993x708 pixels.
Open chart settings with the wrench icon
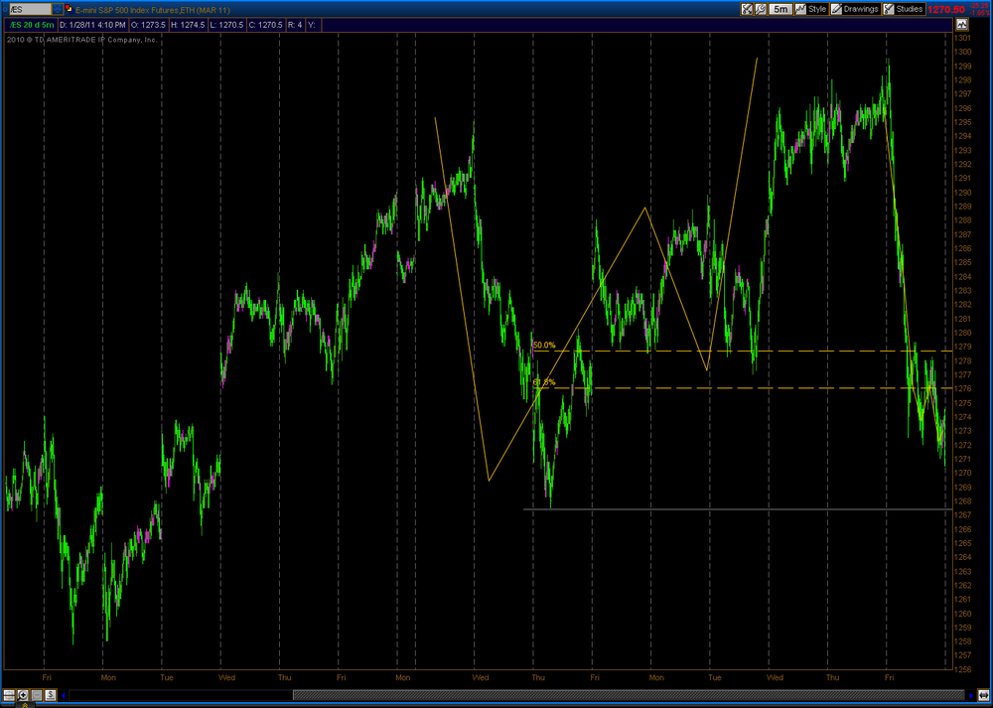[761, 9]
